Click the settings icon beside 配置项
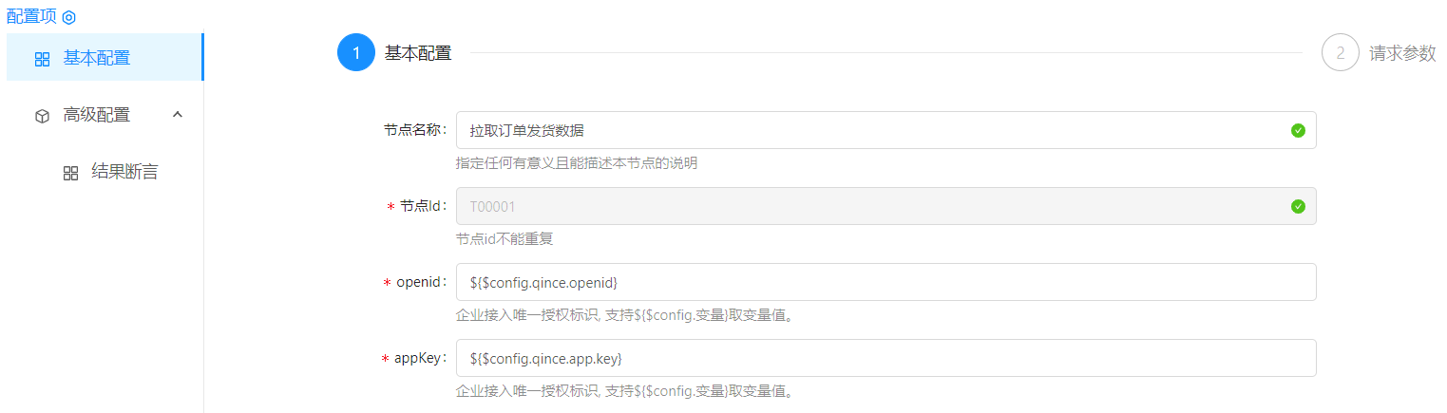Screen dimensions: 1447x413 click(x=68, y=17)
